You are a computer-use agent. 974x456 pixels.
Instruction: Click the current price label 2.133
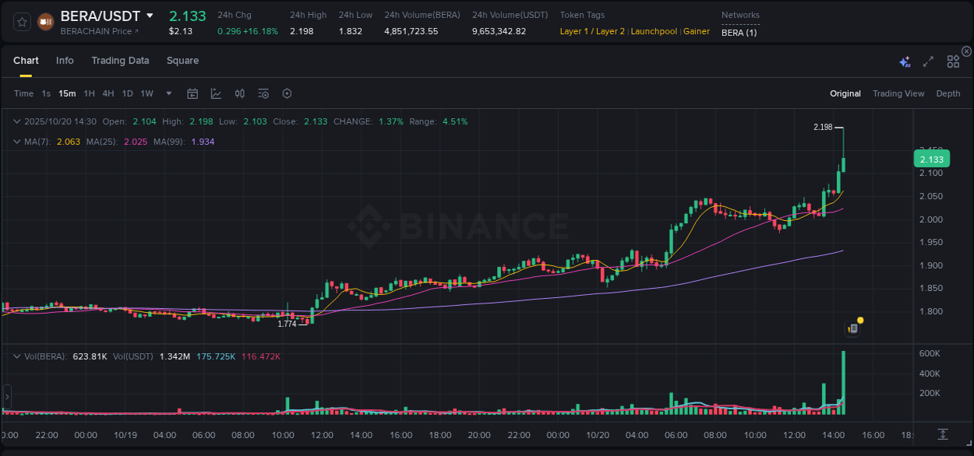tap(931, 159)
